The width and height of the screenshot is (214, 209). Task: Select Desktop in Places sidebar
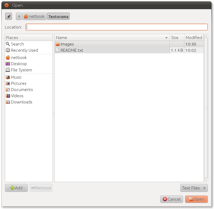[x=29, y=64]
